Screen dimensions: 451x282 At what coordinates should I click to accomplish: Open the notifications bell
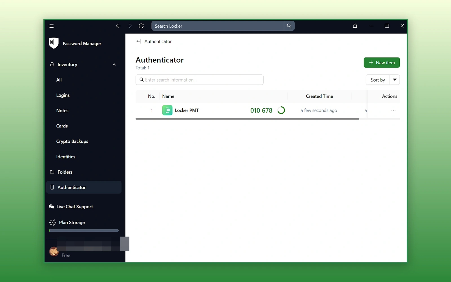click(355, 26)
